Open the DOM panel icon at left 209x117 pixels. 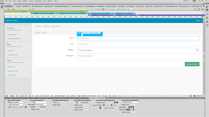pos(2,7)
